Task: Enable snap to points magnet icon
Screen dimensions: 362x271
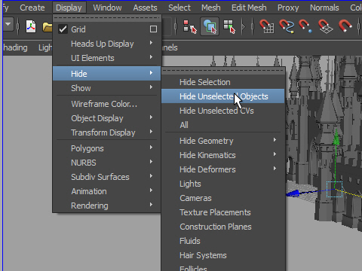Action: (x=305, y=26)
